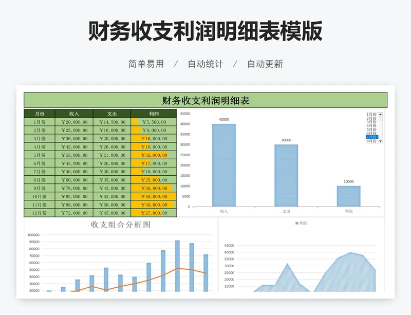
Task: Click the month list box scrollbar thumb
Action: [380, 119]
